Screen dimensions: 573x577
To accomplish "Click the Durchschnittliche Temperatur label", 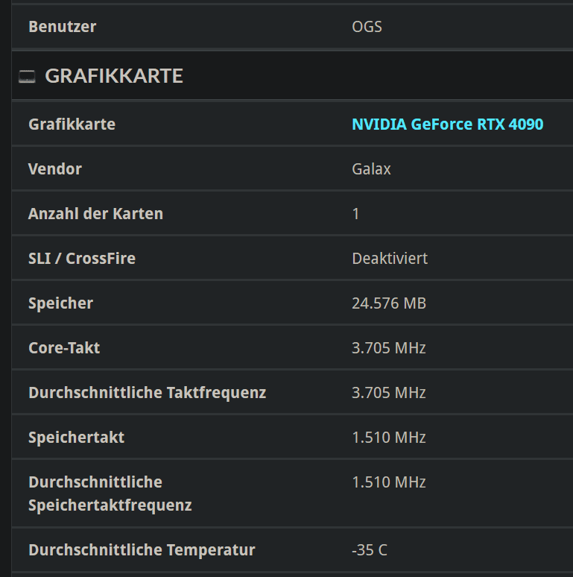I will click(x=142, y=550).
